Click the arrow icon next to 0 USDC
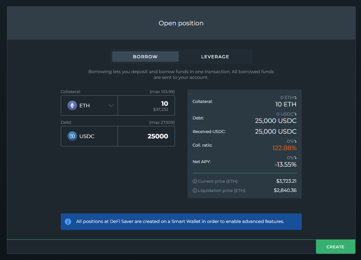Image resolution: width=361 pixels, height=260 pixels. click(295, 114)
